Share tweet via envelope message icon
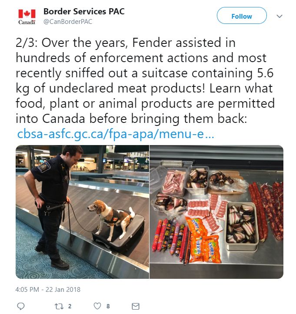296x314 pixels. [136, 306]
